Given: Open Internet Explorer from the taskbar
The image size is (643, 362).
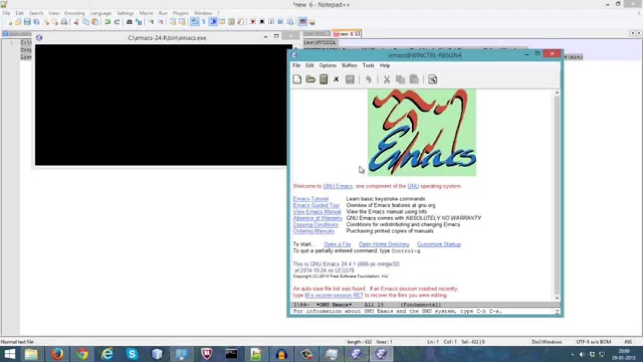Looking at the screenshot, I should (107, 354).
